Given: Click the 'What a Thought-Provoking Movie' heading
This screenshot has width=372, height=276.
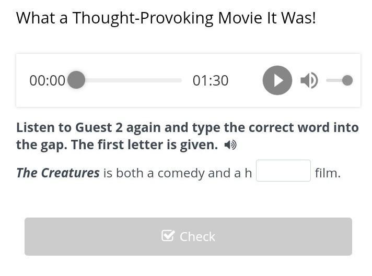Looking at the screenshot, I should pyautogui.click(x=166, y=18).
